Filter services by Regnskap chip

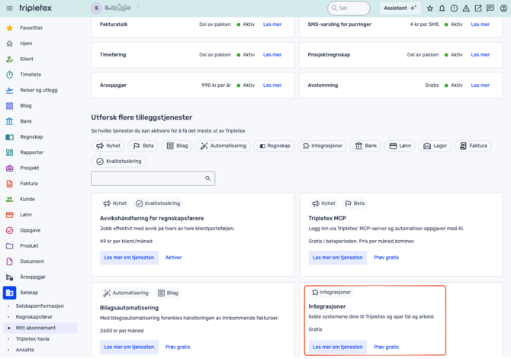tap(275, 146)
